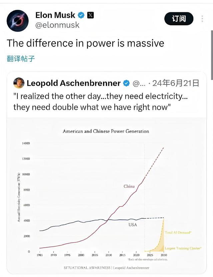Click Elon Musk's blue verified badge
The image size is (213, 277).
(81, 15)
